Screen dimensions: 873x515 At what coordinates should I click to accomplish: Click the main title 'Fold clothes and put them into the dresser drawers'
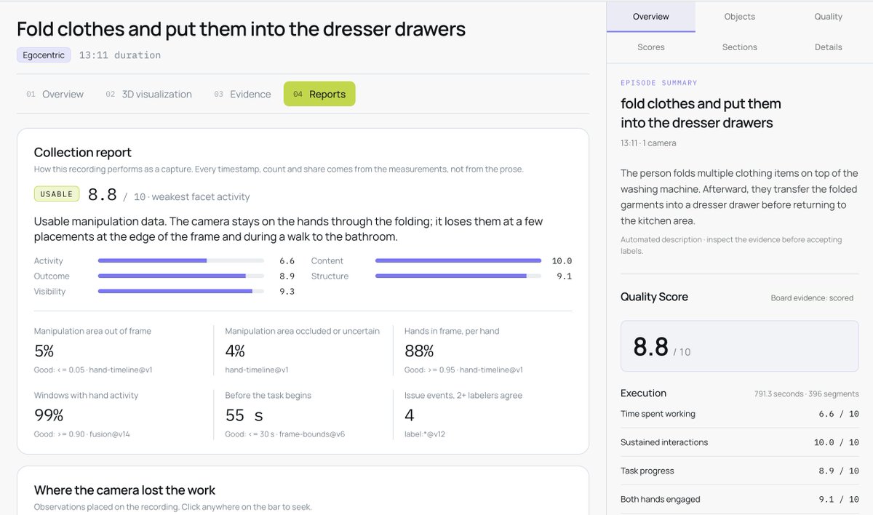(x=241, y=28)
